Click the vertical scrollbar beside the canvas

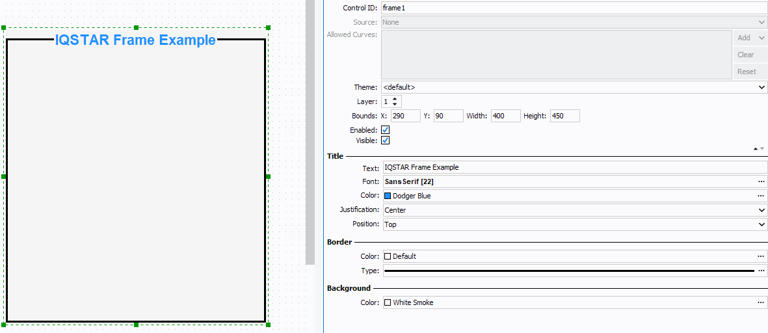point(310,132)
